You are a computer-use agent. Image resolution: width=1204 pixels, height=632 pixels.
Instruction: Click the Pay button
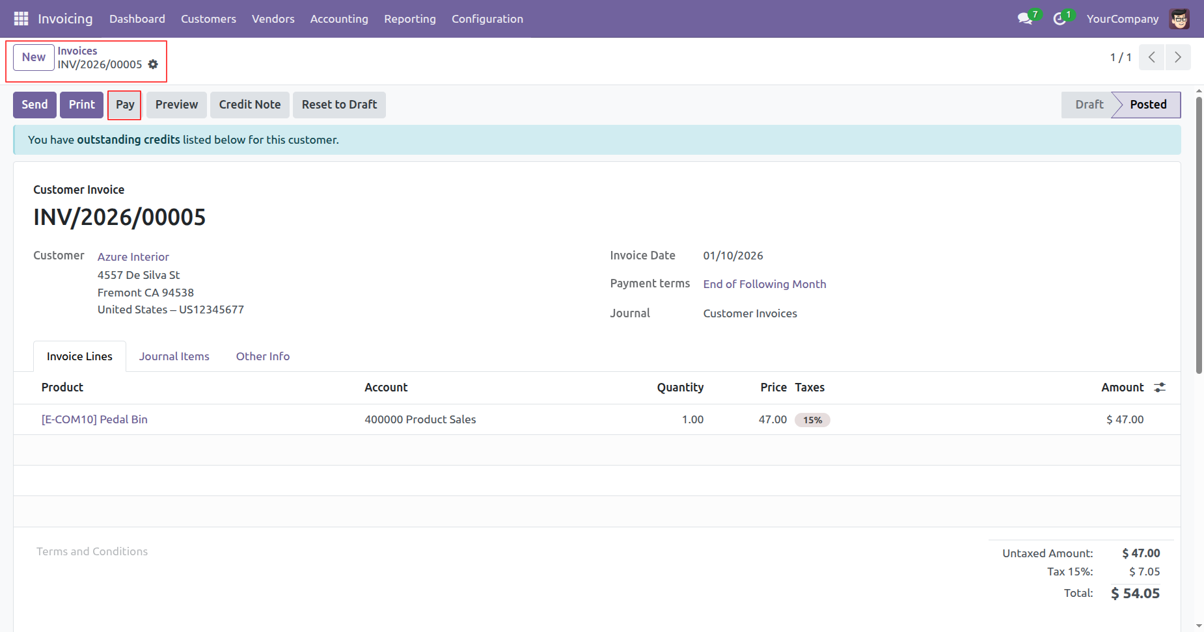click(125, 105)
